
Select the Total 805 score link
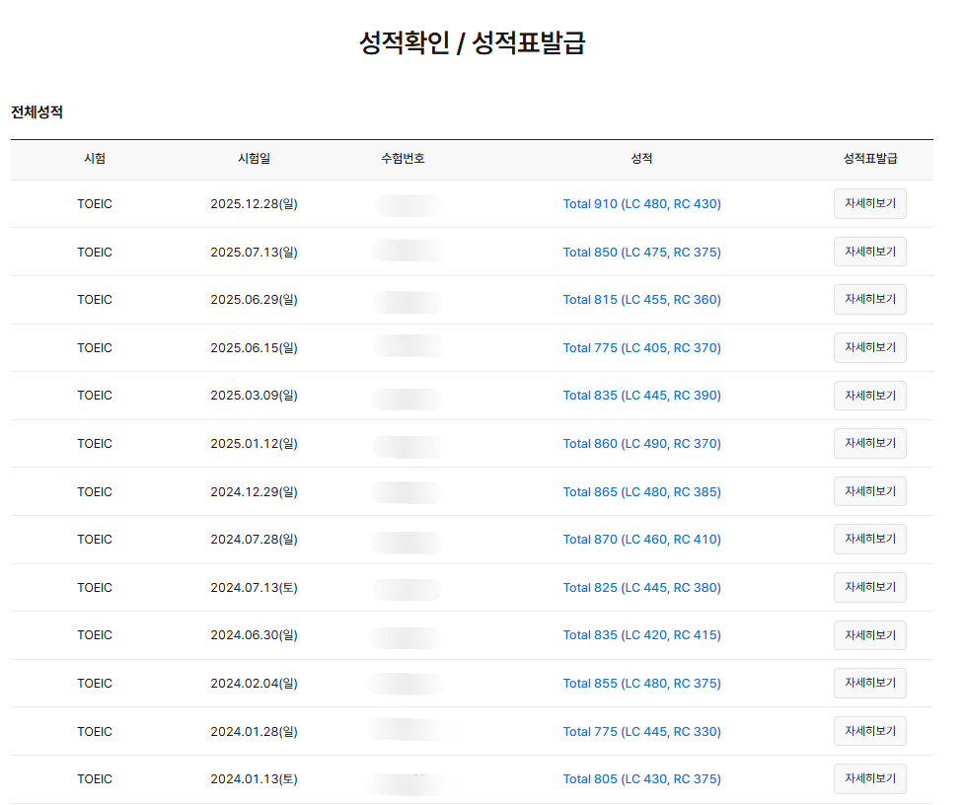pos(641,779)
